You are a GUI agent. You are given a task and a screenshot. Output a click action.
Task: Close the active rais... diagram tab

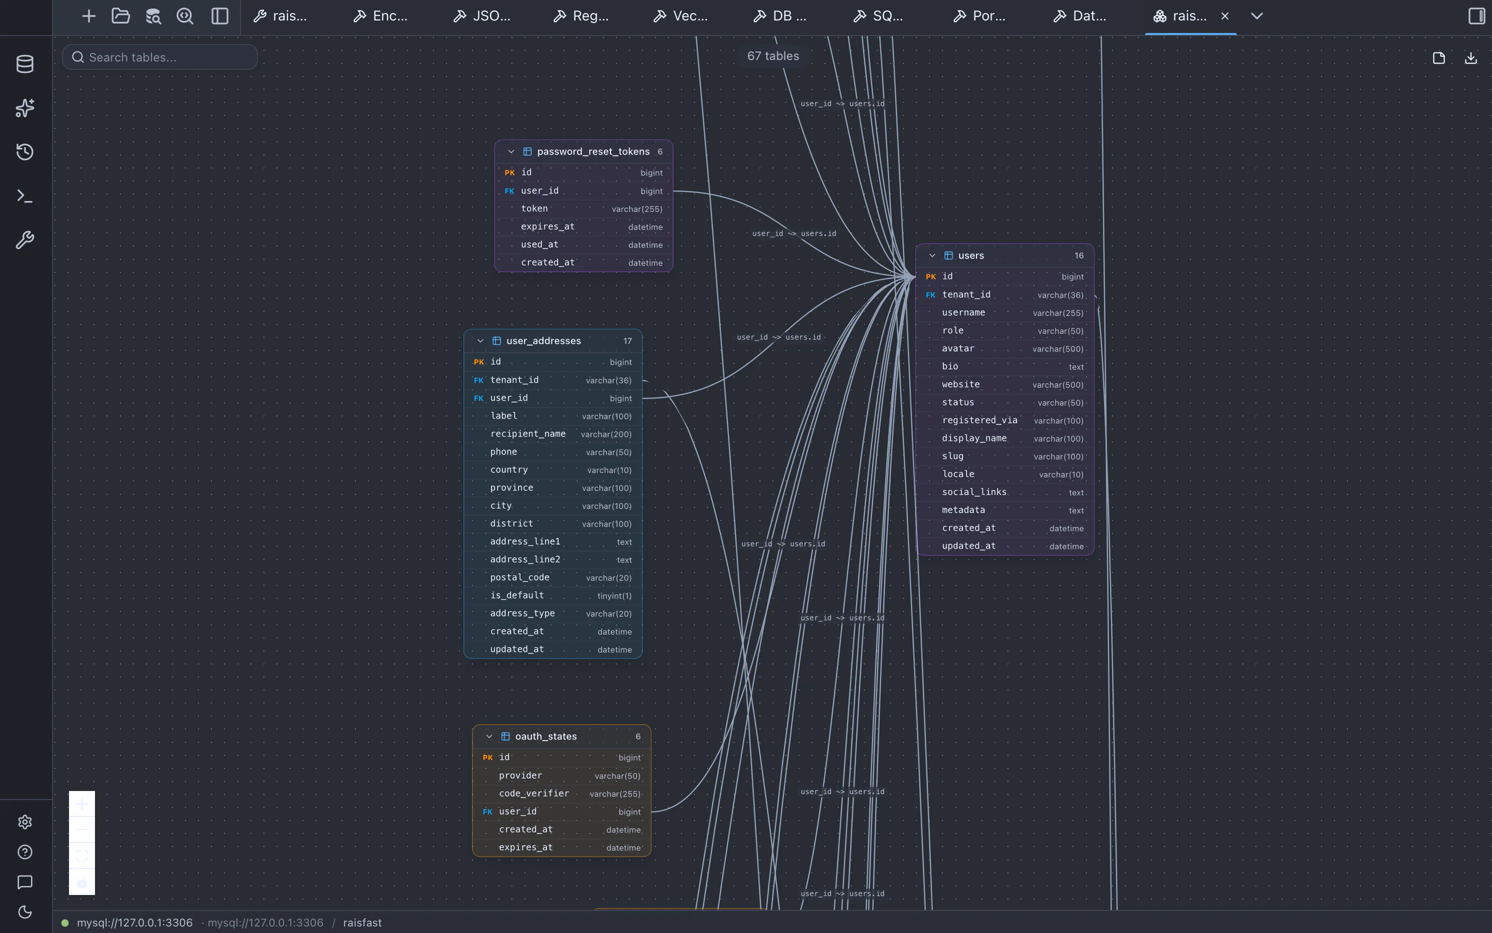(1225, 16)
